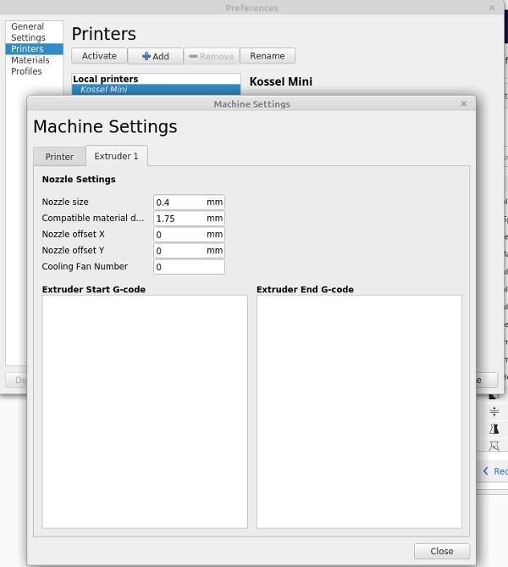This screenshot has height=567, width=508.
Task: Click inside the Extruder Start G-code box
Action: 145,412
